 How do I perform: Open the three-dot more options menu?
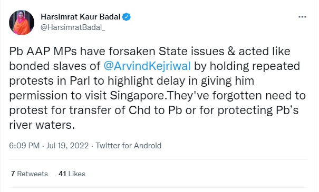pos(302,17)
